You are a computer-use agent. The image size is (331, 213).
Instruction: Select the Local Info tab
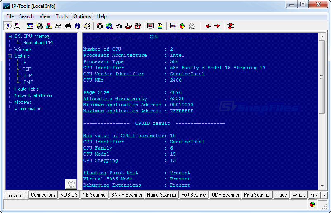click(x=17, y=195)
